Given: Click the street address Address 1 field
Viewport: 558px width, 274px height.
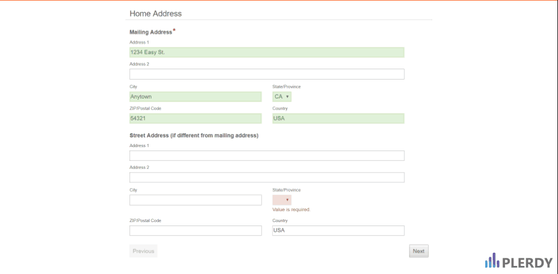Looking at the screenshot, I should 267,156.
